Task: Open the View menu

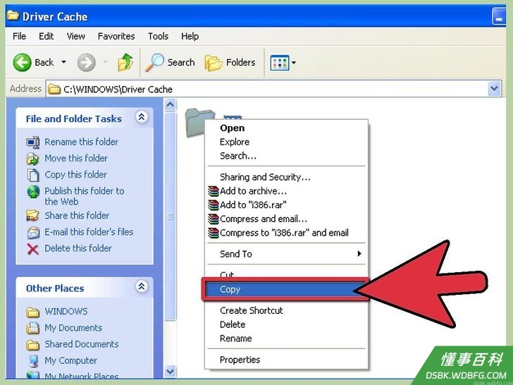Action: [x=76, y=36]
